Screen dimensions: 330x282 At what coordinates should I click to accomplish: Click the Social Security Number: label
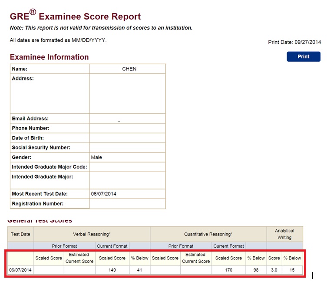[x=41, y=147]
